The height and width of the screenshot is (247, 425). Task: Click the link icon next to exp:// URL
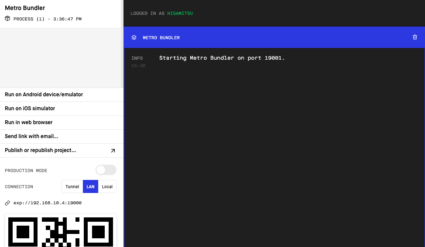(x=7, y=203)
